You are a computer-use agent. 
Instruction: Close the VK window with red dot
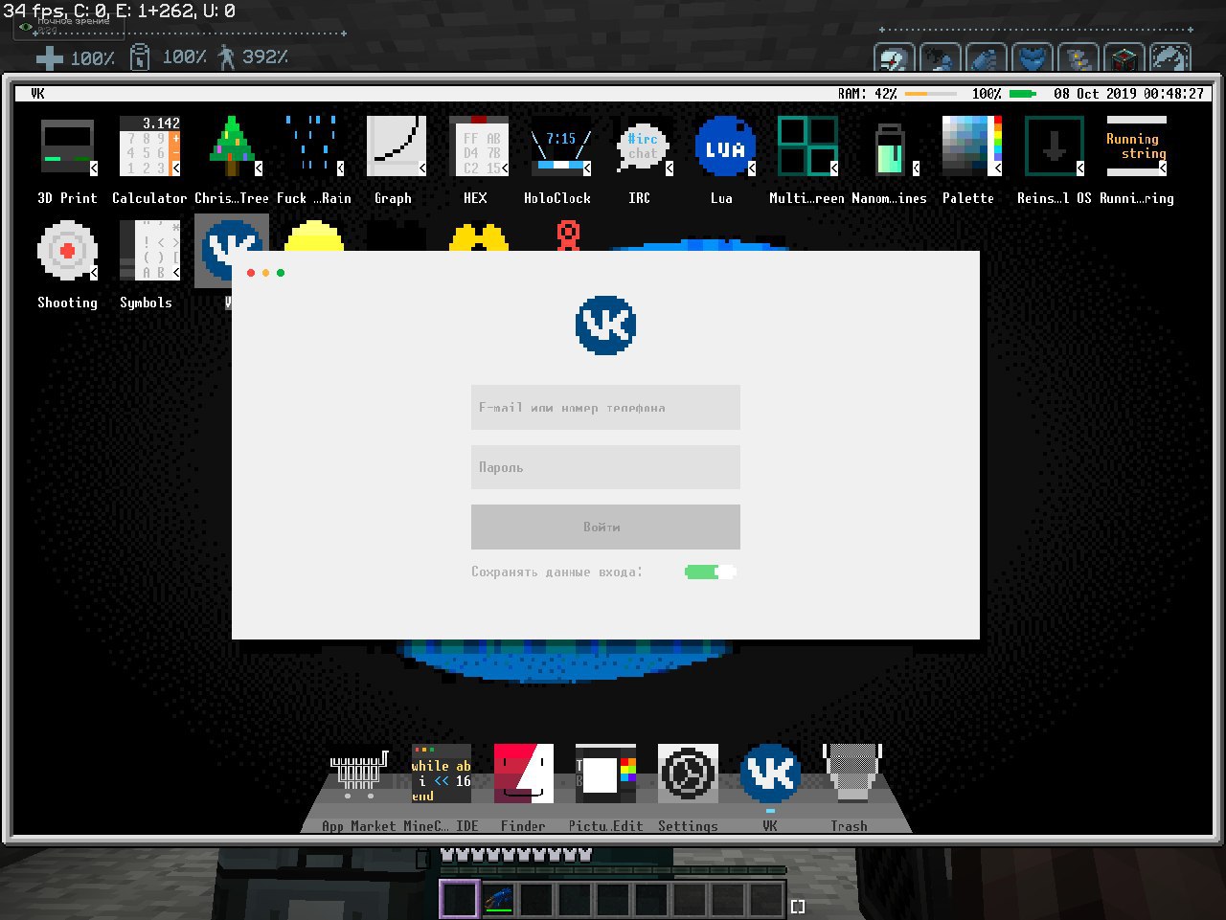(251, 273)
